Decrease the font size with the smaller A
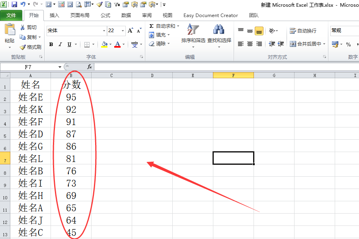 (x=139, y=31)
